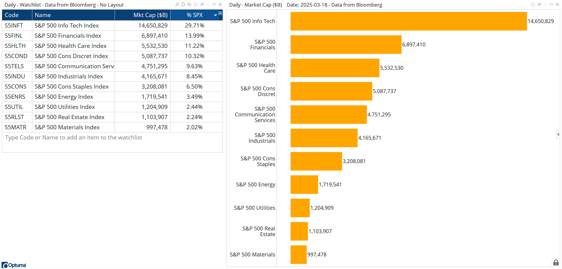Click the diamond icon in Market Cap chart header

533,4
